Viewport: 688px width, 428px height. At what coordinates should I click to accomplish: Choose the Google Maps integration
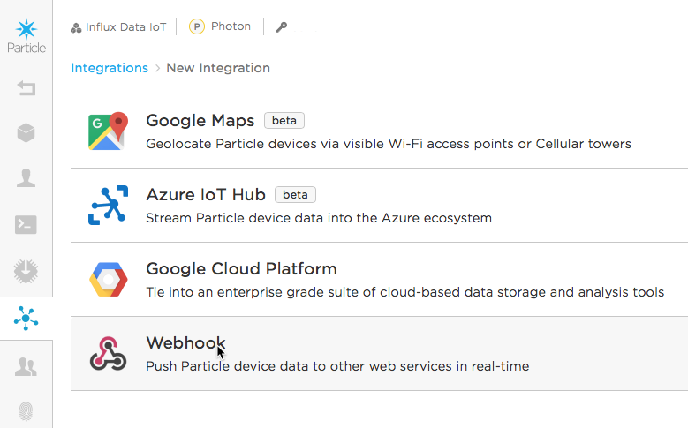[379, 131]
